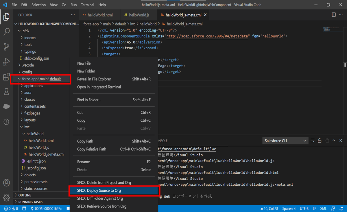Open notifications bell in status bar

[341, 209]
